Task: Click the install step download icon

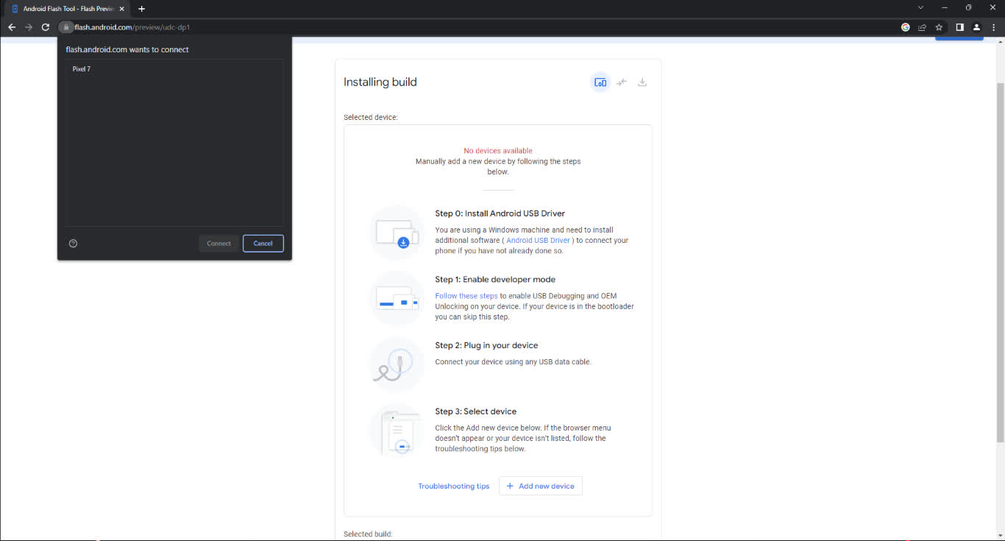Action: coord(642,82)
